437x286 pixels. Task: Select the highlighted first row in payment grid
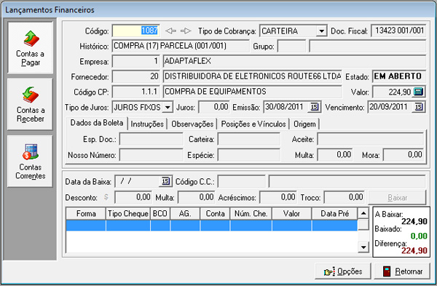(x=211, y=226)
